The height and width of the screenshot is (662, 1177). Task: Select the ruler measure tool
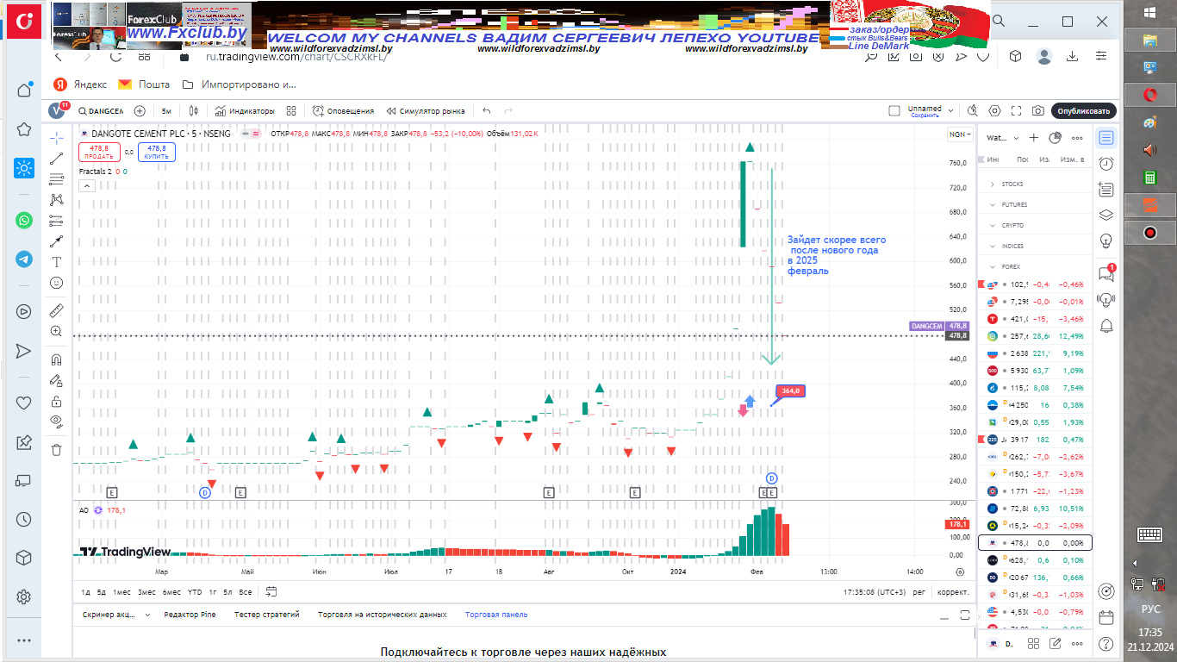coord(56,310)
